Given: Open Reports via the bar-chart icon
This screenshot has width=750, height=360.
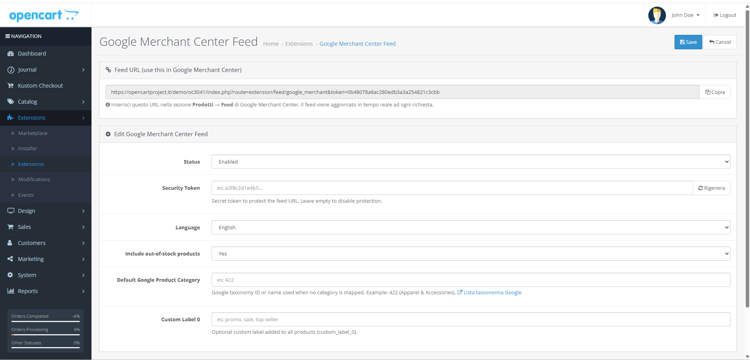Looking at the screenshot, I should [x=11, y=291].
